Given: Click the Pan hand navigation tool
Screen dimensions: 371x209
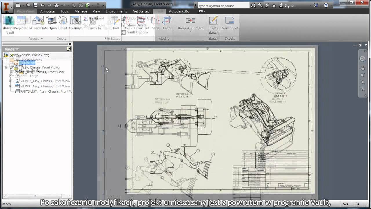Looking at the screenshot, I should 363,68.
